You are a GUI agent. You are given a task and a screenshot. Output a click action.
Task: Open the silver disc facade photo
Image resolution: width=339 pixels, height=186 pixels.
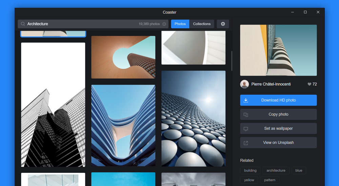194,119
